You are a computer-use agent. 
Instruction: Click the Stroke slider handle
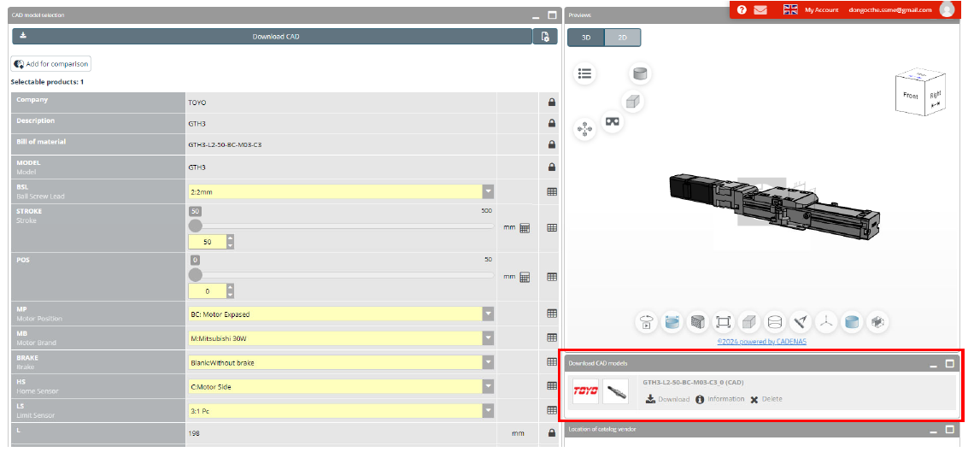196,226
